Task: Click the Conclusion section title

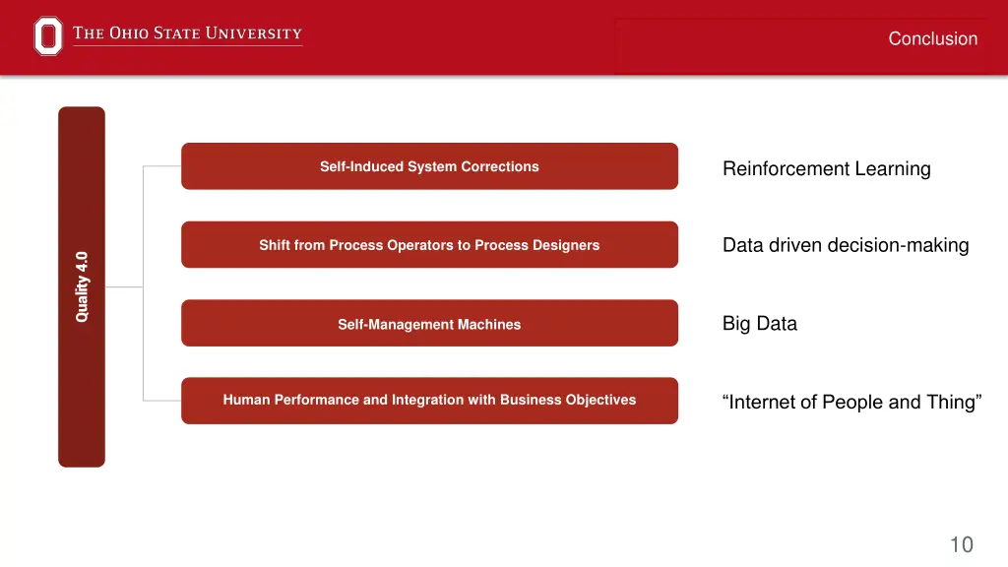Action: click(933, 38)
